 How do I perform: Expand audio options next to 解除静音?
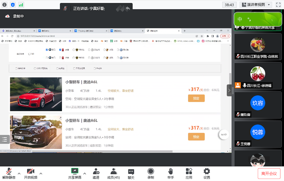19,174
